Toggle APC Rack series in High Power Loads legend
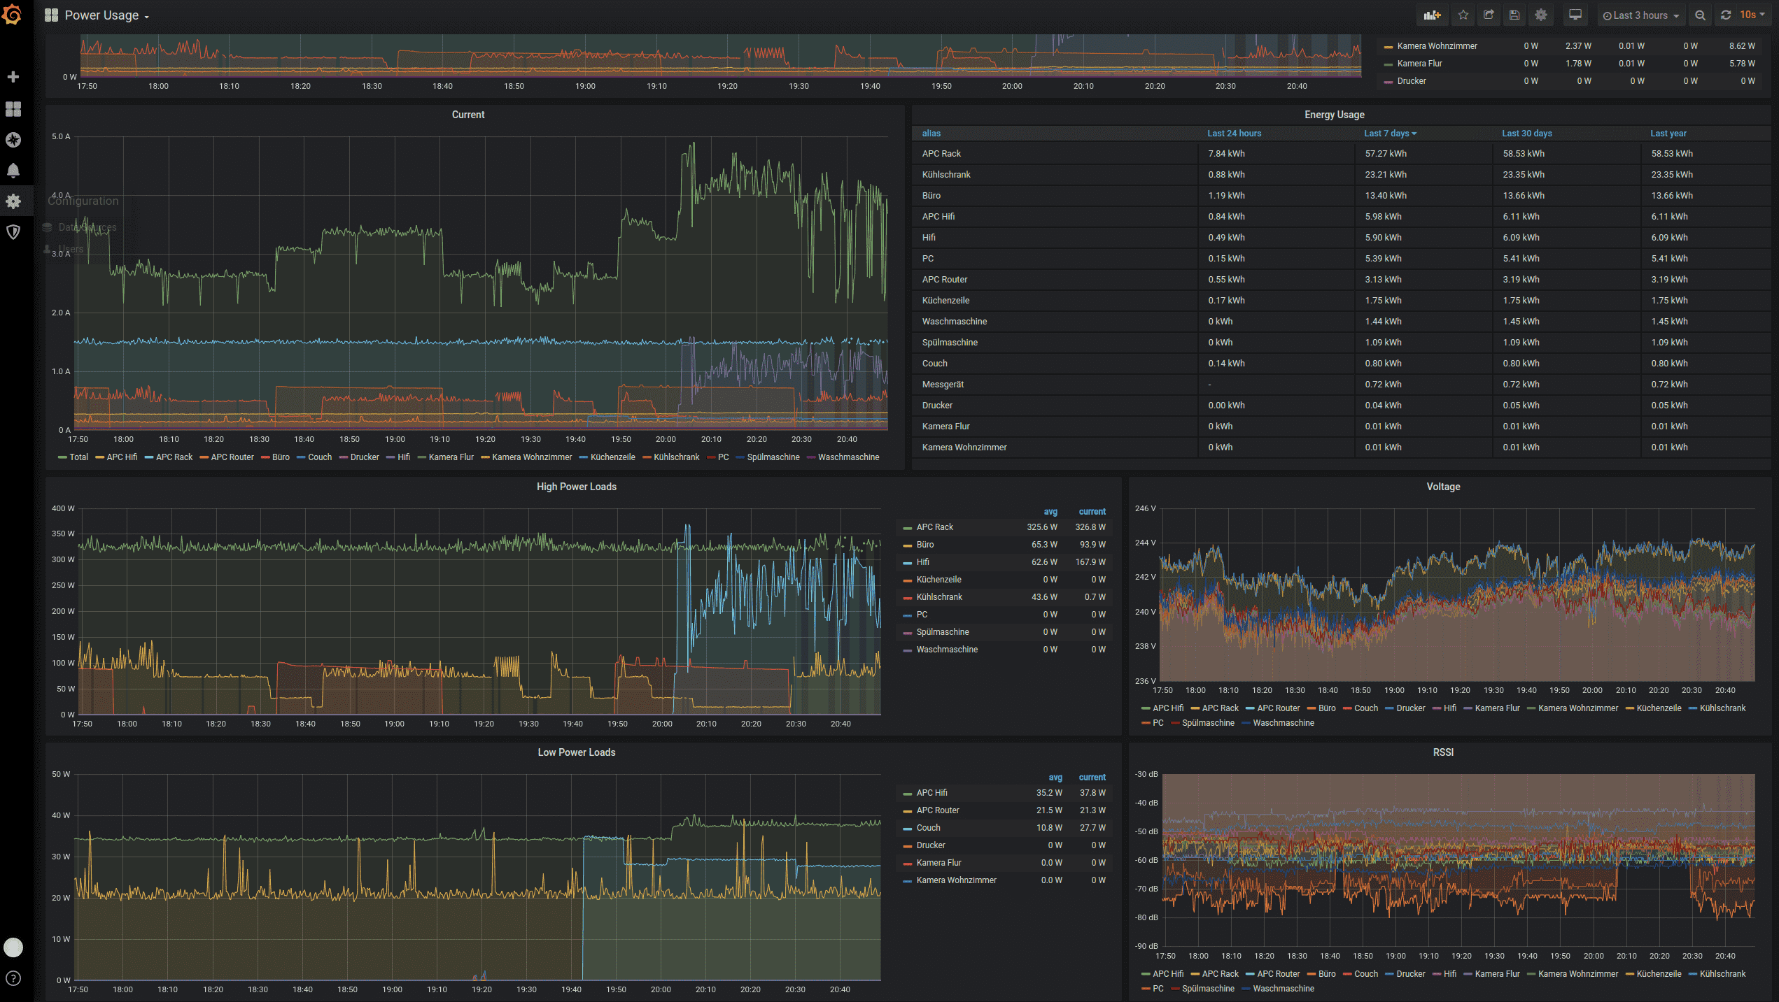 click(934, 527)
